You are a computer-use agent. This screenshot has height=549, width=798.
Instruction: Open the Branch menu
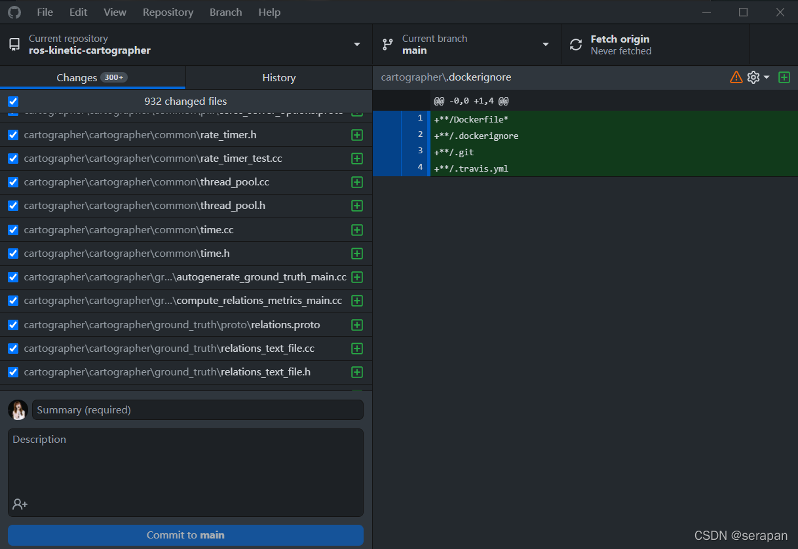(226, 12)
